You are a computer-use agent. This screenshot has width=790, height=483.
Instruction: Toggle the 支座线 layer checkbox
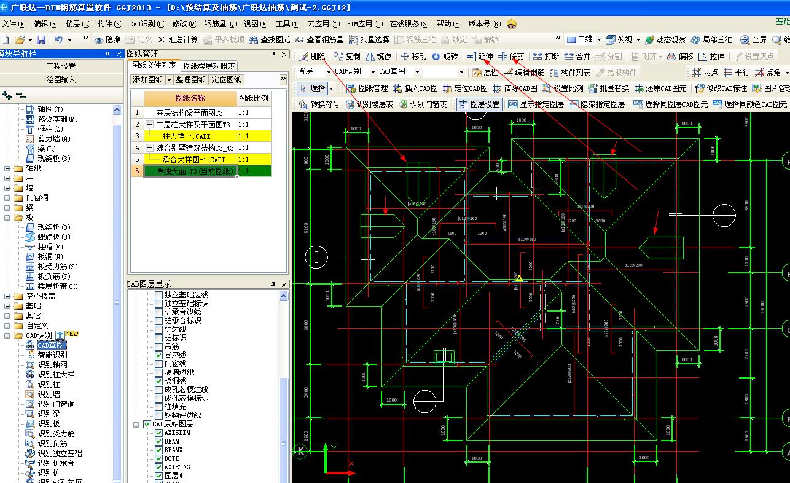tap(159, 355)
